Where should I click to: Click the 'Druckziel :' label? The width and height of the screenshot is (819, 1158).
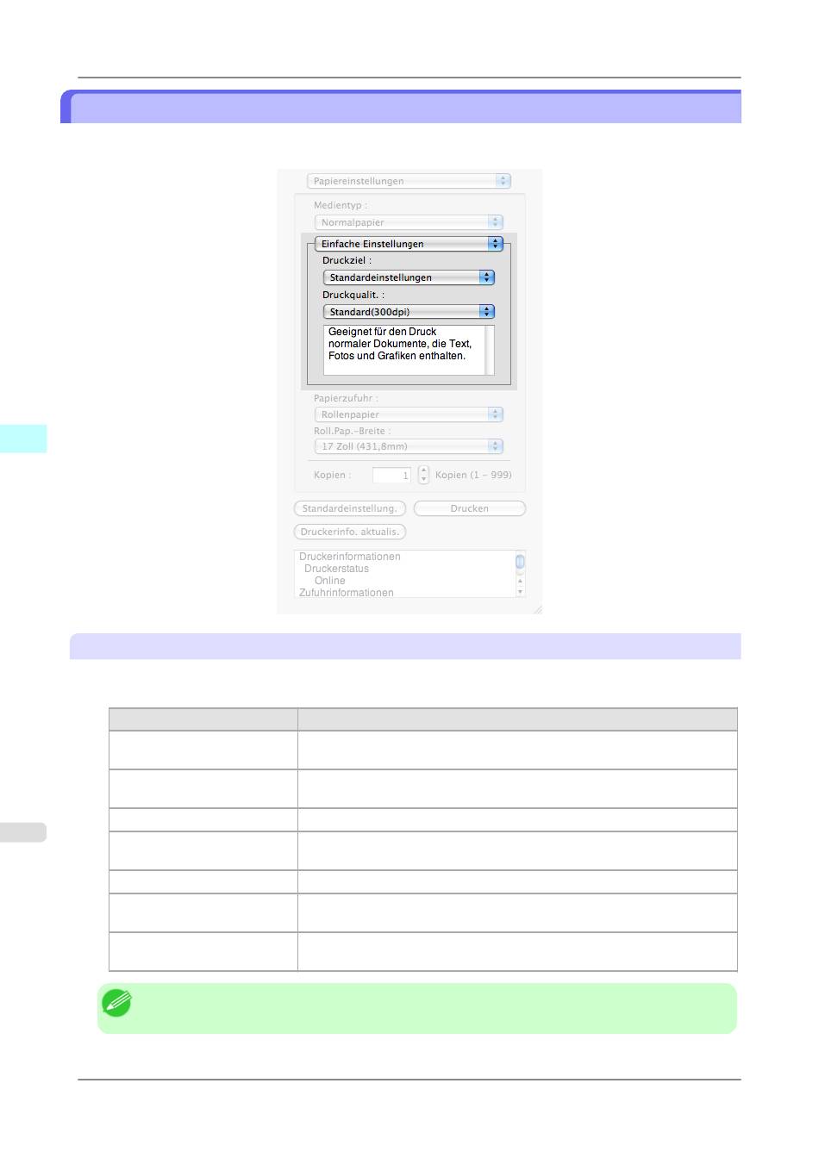(347, 260)
